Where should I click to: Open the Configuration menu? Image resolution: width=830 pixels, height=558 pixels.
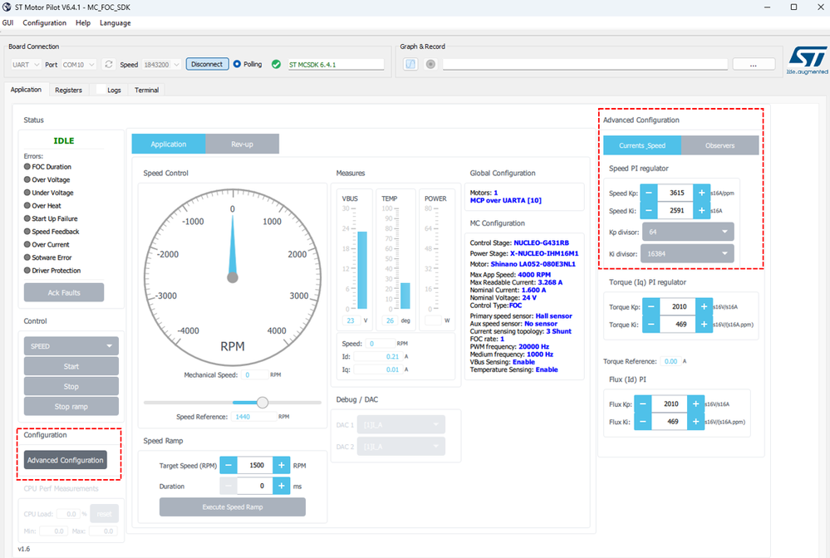click(x=45, y=22)
